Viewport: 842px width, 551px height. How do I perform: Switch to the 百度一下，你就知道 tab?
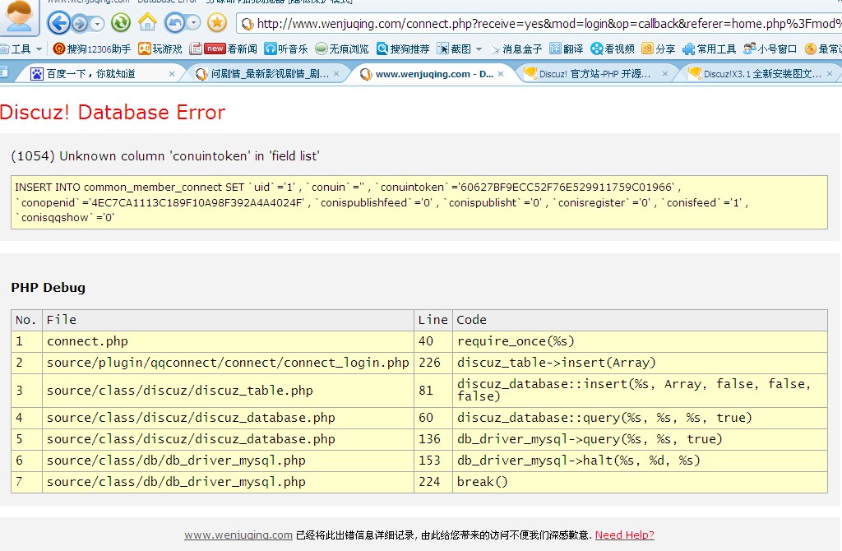[90, 74]
